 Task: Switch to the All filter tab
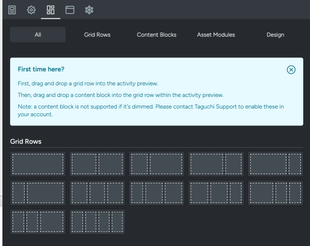tap(38, 35)
